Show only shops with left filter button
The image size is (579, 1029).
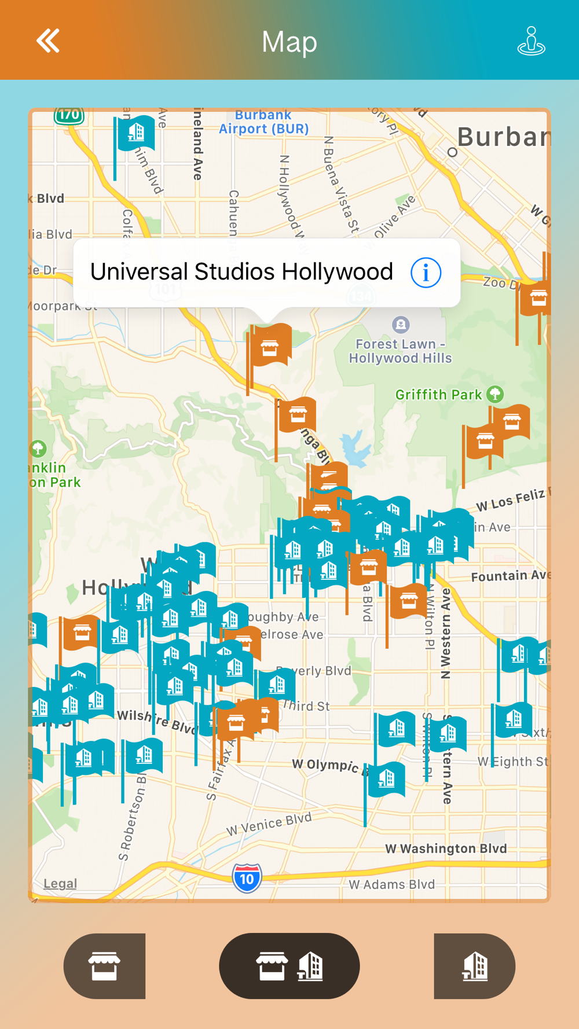click(x=104, y=966)
